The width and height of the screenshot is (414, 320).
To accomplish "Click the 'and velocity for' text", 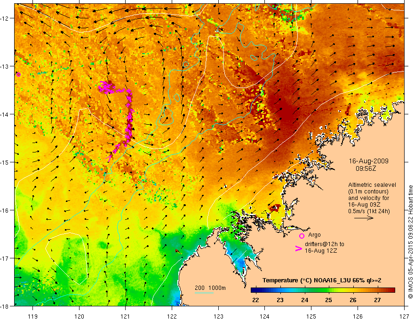I will click(x=368, y=198).
